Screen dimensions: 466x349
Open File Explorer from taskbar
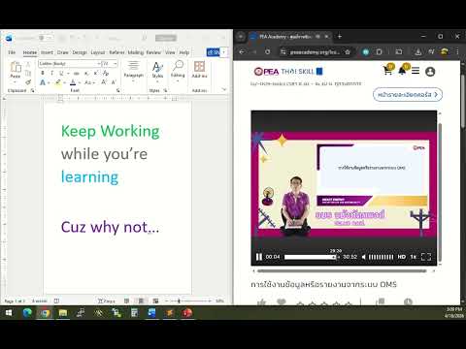[x=63, y=313]
